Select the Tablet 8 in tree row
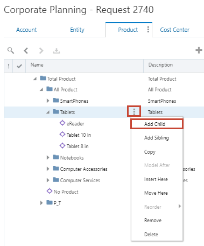 tap(78, 147)
